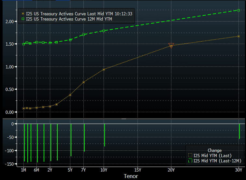Viewport: 246px width, 180px height.
Task: Click the 'Change' legend title
Action: pyautogui.click(x=215, y=150)
